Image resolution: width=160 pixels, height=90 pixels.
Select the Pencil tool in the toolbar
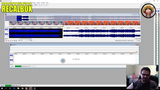click(40, 5)
